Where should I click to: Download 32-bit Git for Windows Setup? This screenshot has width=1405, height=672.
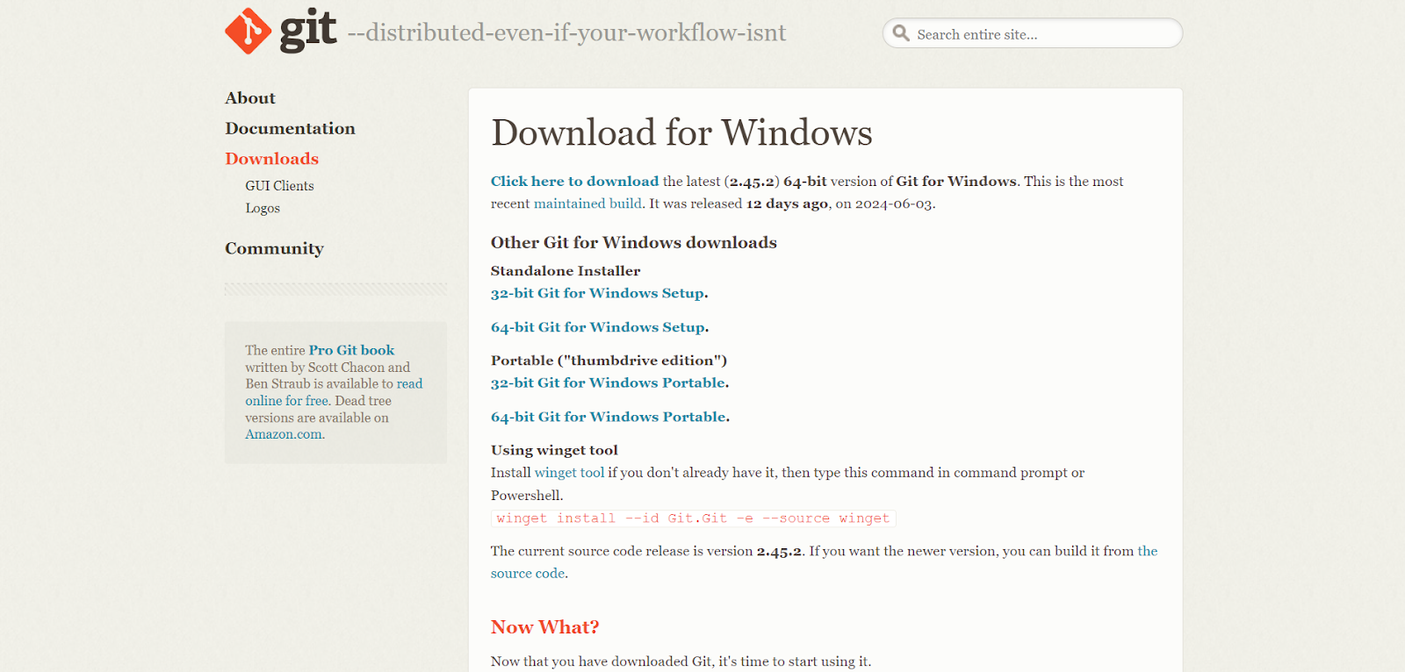point(597,293)
